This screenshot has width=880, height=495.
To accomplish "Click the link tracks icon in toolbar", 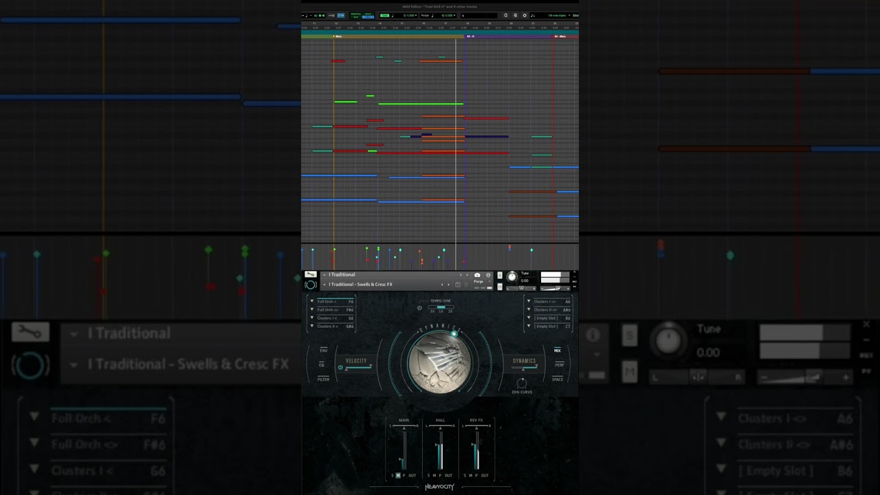I will click(331, 15).
